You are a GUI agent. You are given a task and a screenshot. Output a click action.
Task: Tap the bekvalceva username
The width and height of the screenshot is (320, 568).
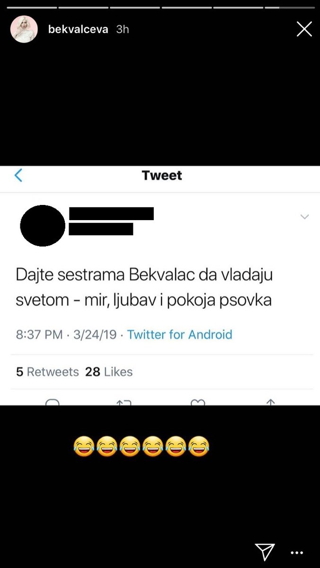tap(78, 29)
